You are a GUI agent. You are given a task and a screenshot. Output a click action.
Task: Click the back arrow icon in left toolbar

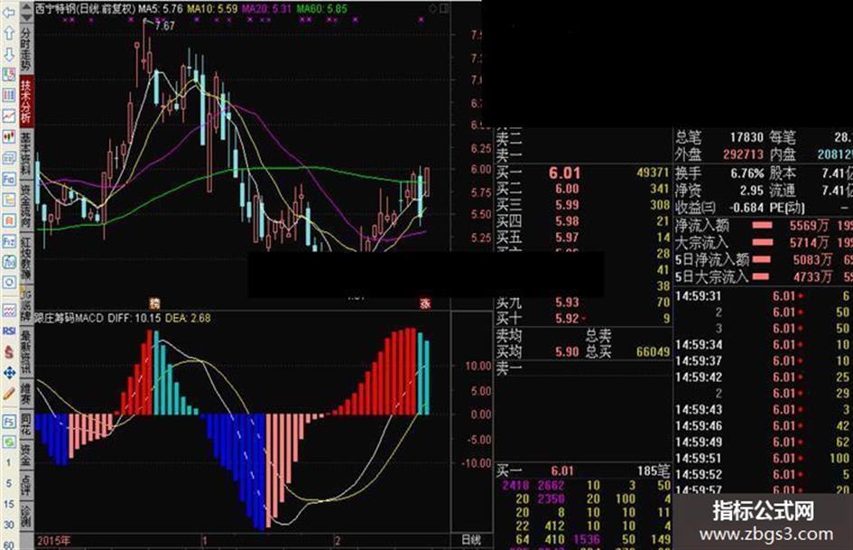tap(9, 12)
